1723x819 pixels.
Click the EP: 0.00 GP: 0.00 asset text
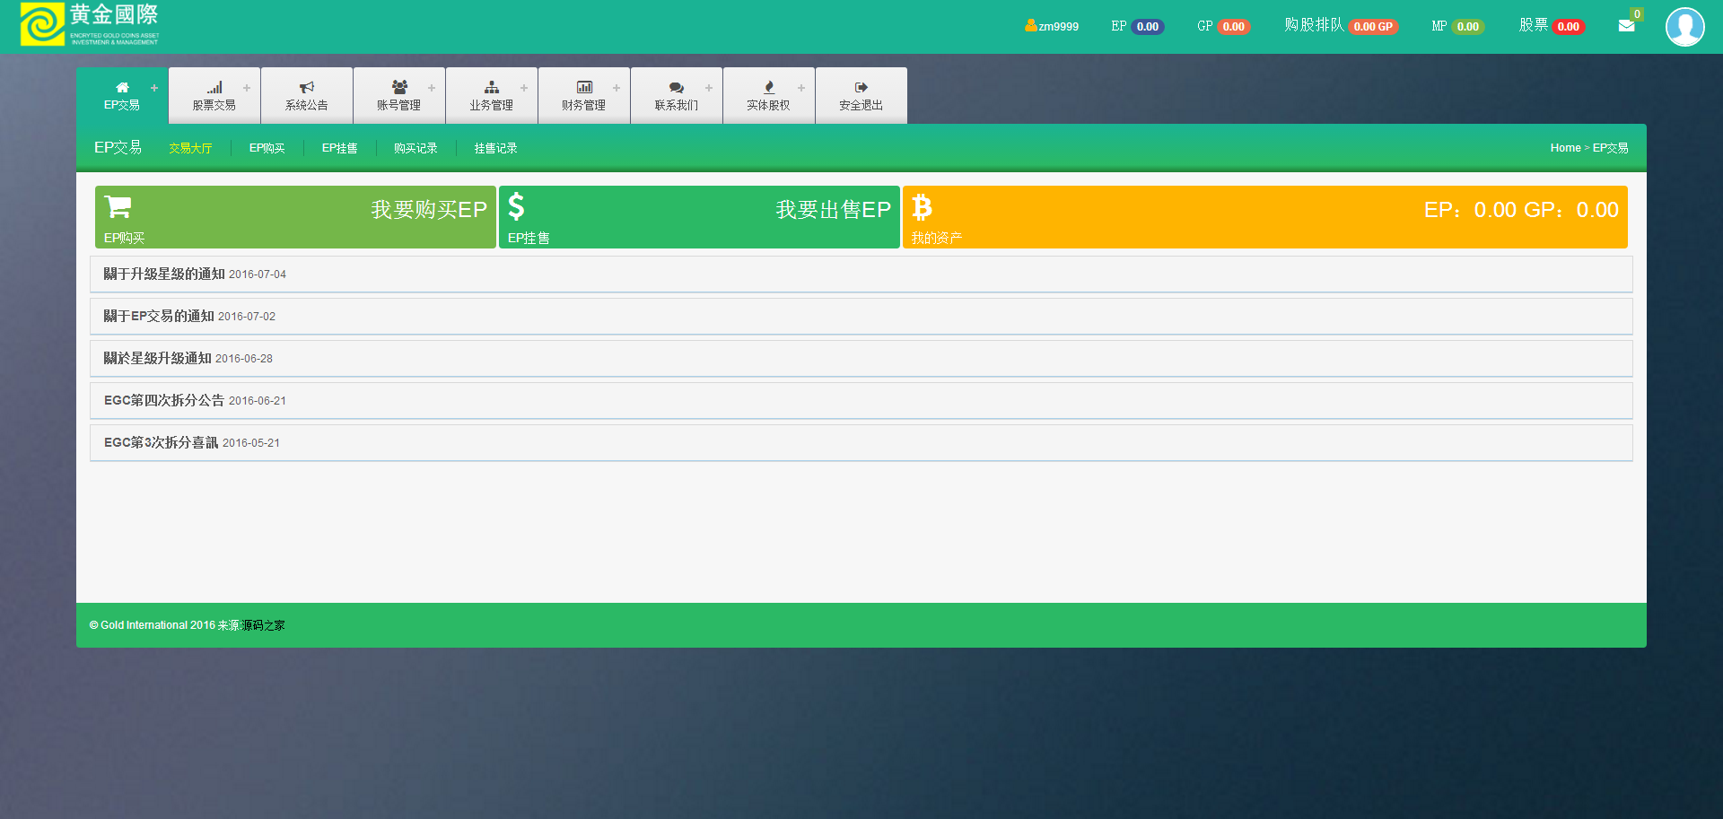[x=1521, y=210]
